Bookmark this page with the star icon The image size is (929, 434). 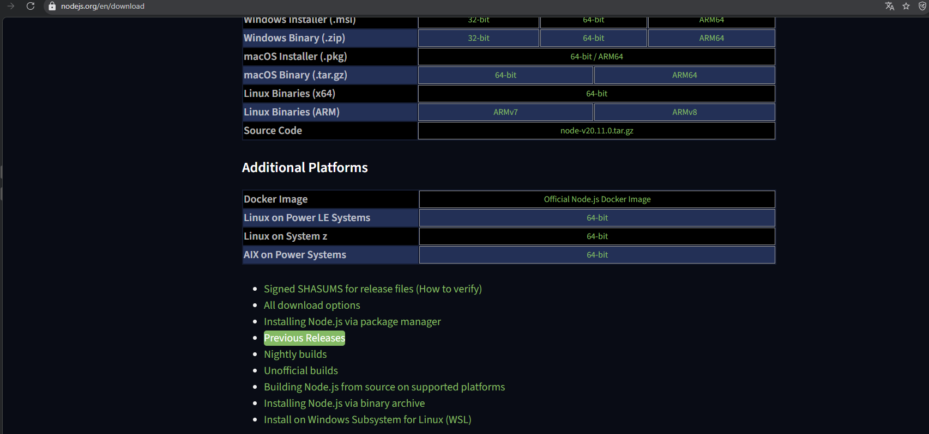(906, 6)
